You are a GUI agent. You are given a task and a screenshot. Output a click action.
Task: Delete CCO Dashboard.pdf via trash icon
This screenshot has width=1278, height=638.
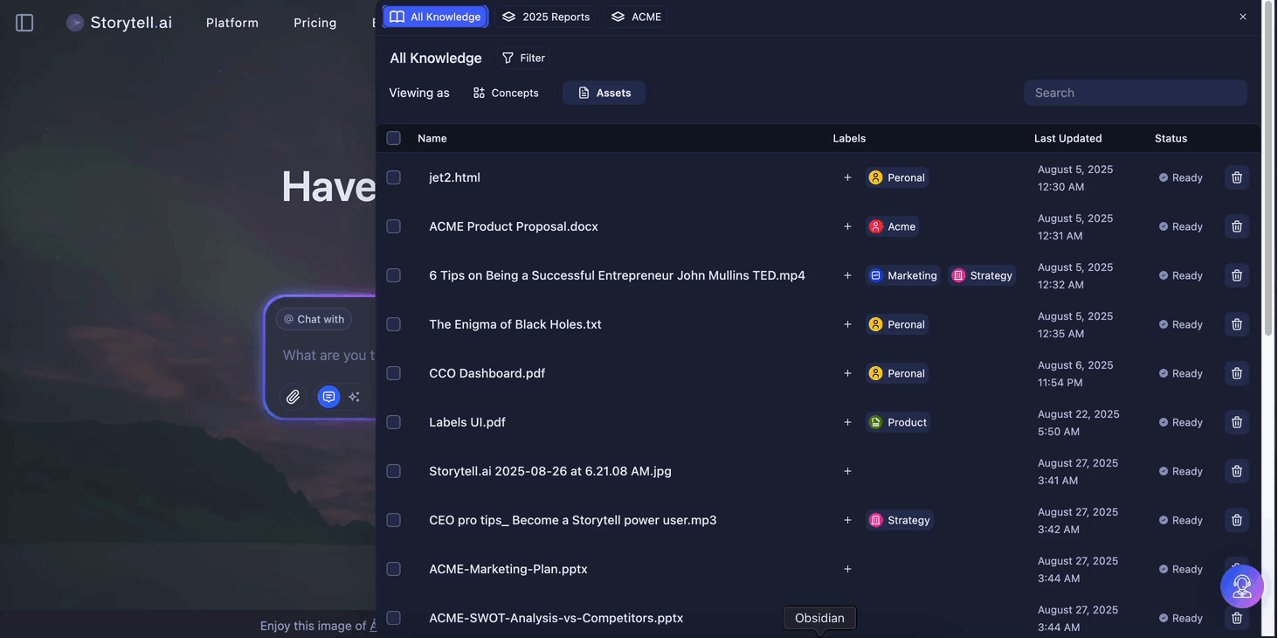point(1237,373)
